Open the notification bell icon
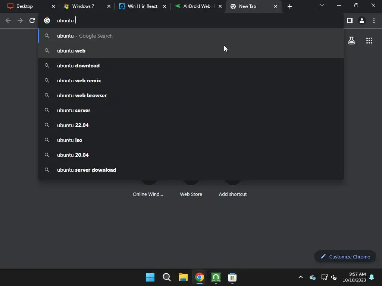Image resolution: width=382 pixels, height=286 pixels. coord(372,277)
